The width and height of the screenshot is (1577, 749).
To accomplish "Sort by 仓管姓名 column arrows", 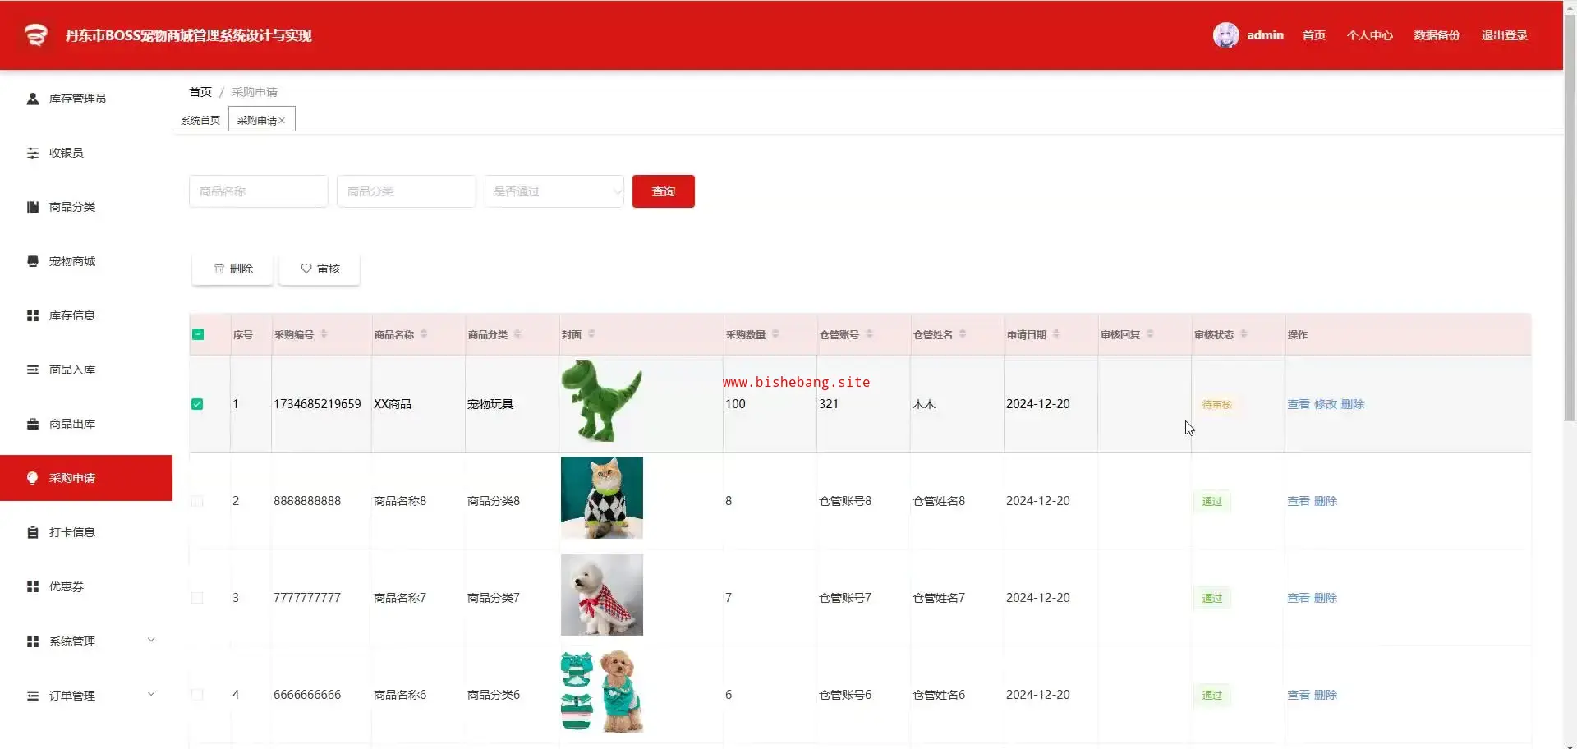I will point(963,334).
